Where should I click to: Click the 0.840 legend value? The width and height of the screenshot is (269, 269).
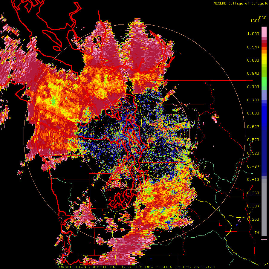coord(253,74)
